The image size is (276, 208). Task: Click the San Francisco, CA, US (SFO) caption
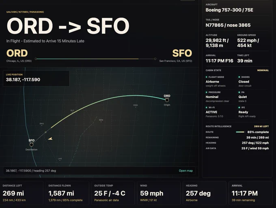point(176,61)
